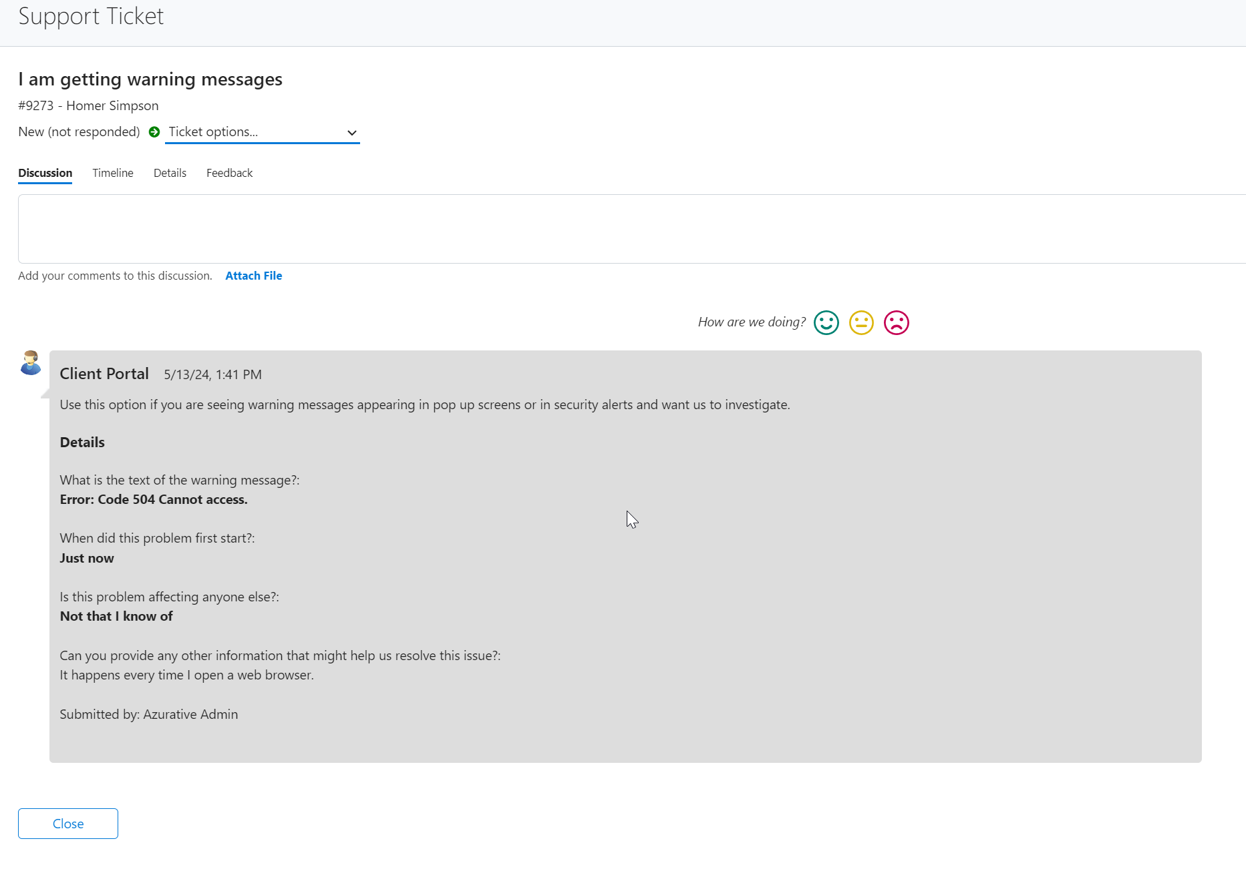Click the green arrow status icon
Image resolution: width=1246 pixels, height=869 pixels.
pyautogui.click(x=154, y=132)
